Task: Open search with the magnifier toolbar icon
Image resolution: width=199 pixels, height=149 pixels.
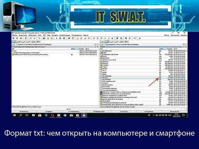Action: pos(39,38)
